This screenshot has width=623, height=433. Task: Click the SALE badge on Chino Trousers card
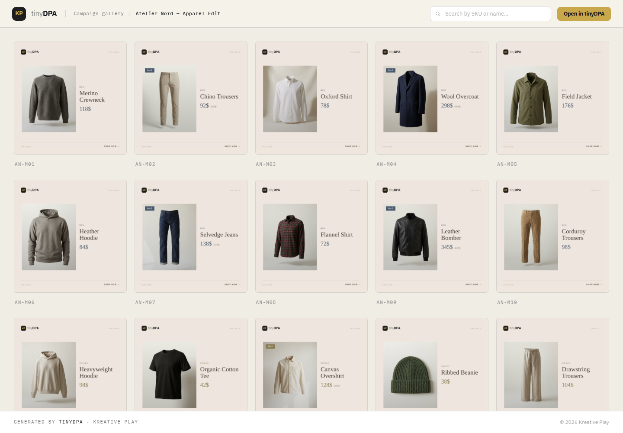[x=150, y=70]
